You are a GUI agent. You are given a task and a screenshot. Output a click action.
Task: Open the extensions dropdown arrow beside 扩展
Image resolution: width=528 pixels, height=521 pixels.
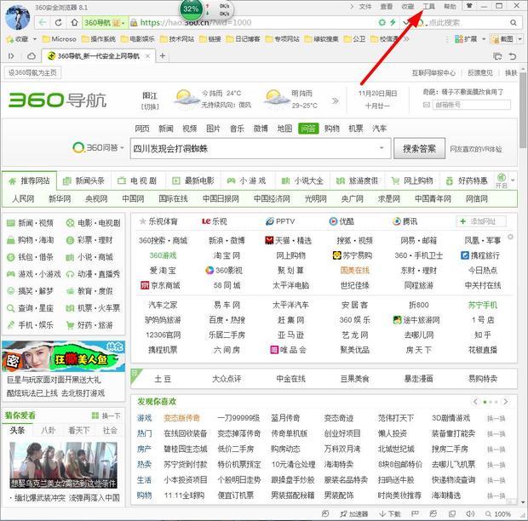point(484,39)
